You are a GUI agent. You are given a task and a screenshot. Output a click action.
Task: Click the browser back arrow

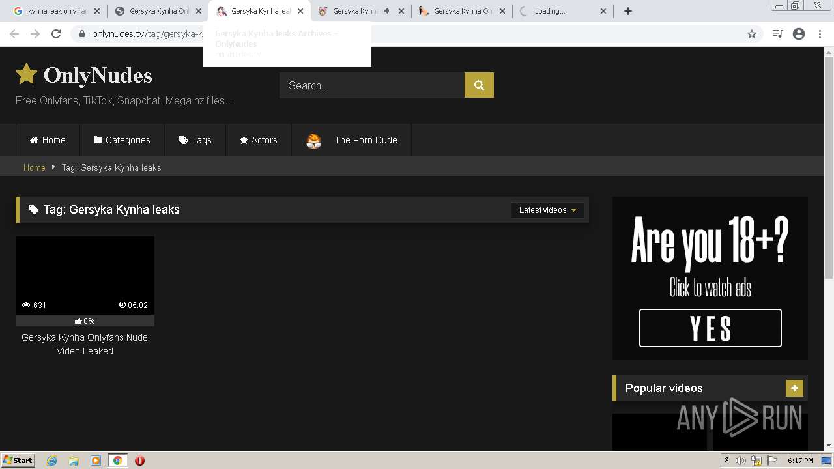pyautogui.click(x=14, y=34)
